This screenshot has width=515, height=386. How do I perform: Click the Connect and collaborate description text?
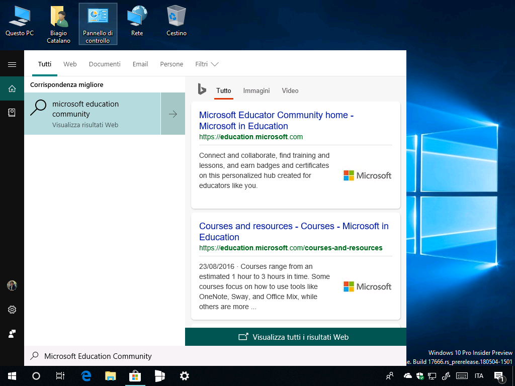[x=264, y=170]
